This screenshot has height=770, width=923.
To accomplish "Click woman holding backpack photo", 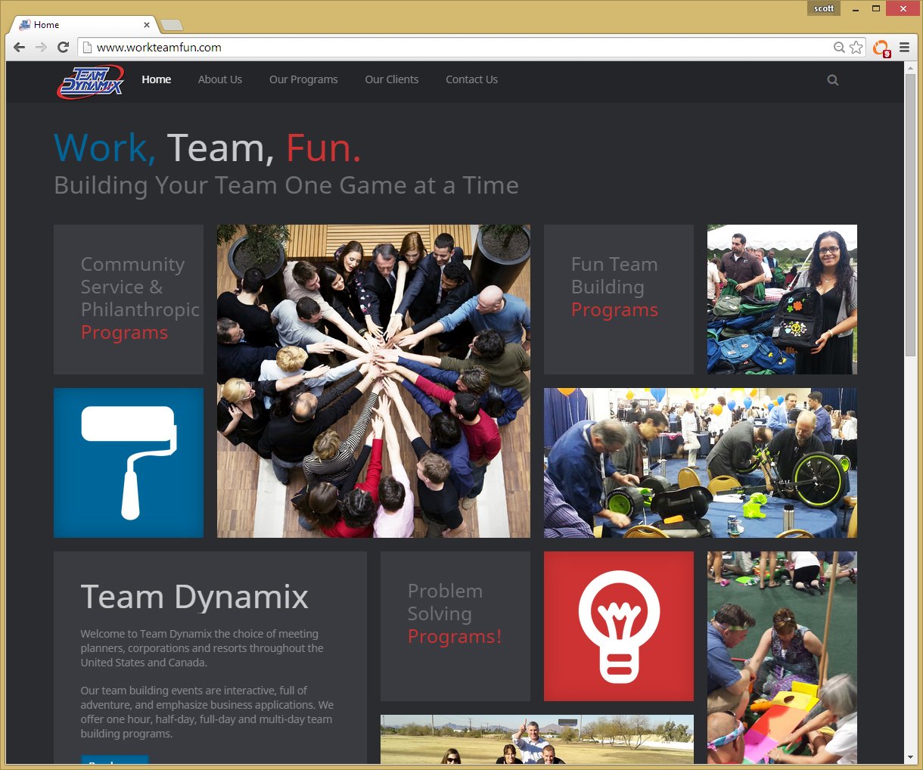I will [782, 300].
